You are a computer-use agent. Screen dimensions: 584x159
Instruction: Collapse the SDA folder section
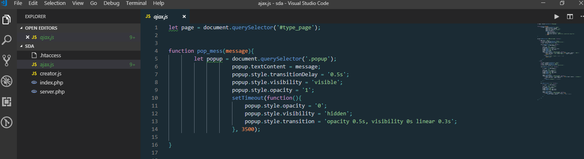pos(22,46)
